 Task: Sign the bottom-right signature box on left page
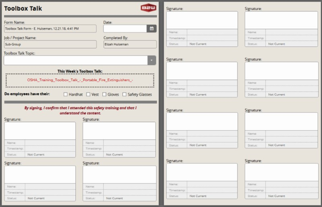point(119,174)
